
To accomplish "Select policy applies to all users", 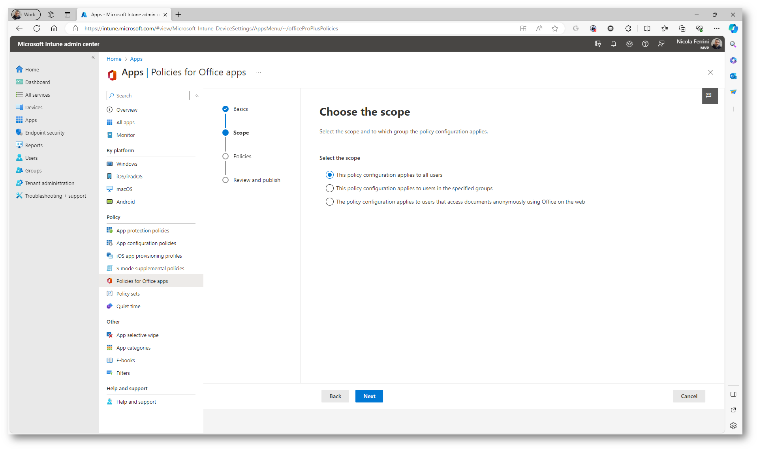I will pyautogui.click(x=330, y=175).
